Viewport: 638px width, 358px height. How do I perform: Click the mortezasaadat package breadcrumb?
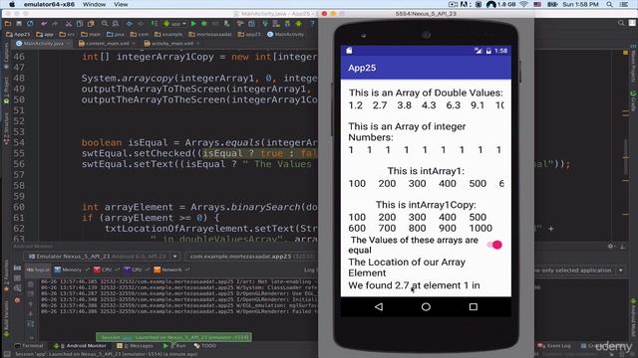tap(210, 35)
